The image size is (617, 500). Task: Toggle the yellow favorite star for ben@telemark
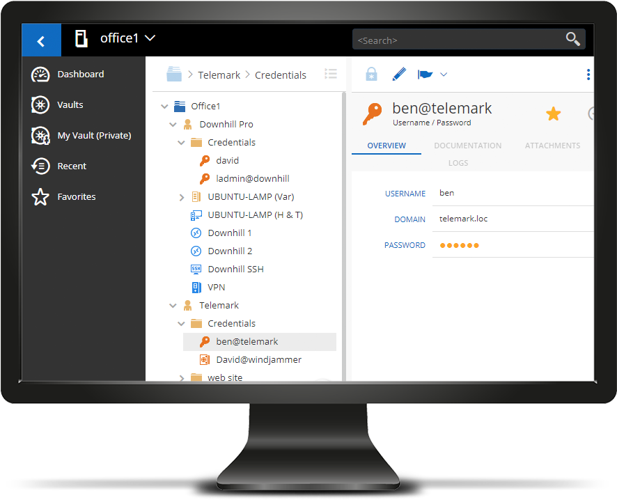pyautogui.click(x=553, y=114)
